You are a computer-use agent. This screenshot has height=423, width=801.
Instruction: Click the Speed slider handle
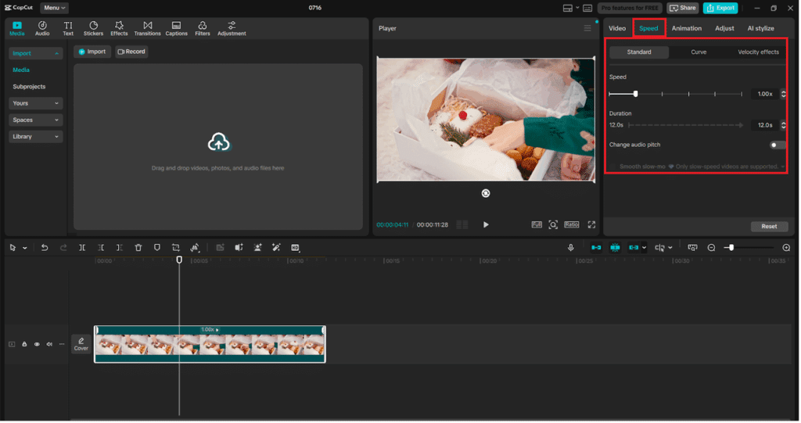635,94
